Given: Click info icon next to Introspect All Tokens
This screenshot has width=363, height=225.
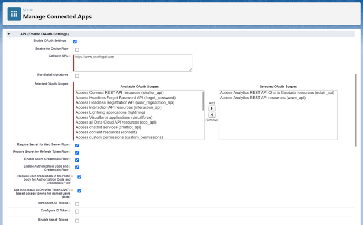Looking at the screenshot, I should point(70,204).
